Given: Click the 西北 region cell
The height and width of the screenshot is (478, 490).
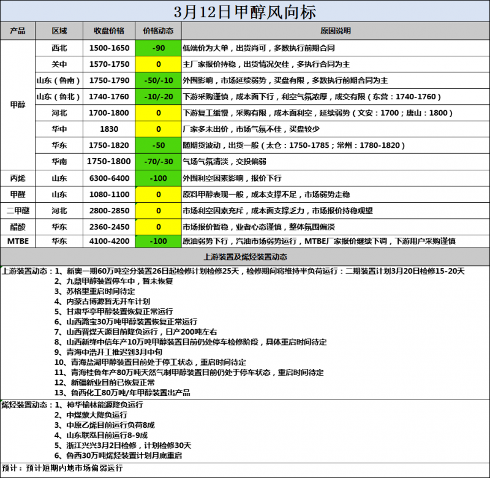Looking at the screenshot, I should (59, 48).
